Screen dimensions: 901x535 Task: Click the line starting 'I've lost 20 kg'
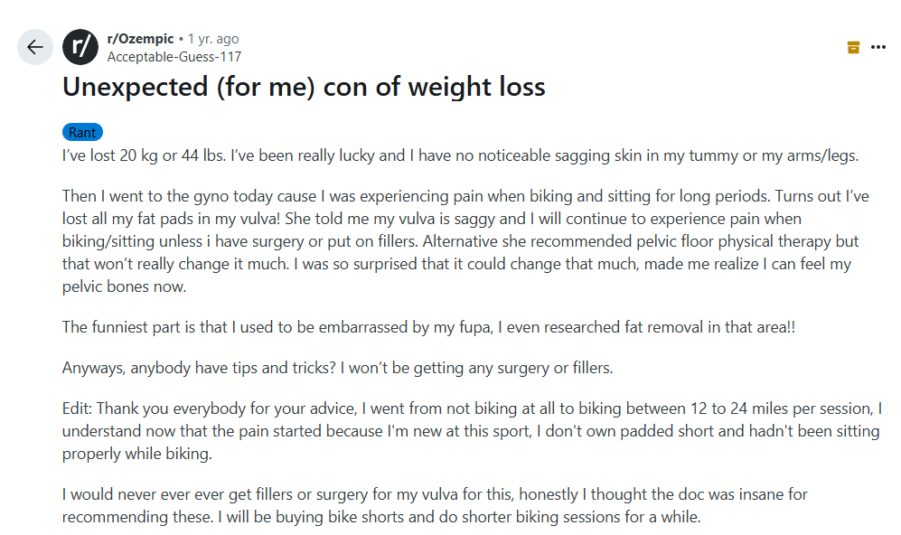(460, 155)
